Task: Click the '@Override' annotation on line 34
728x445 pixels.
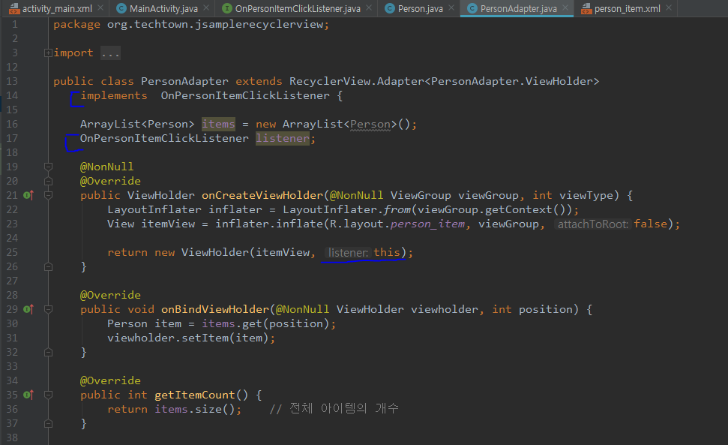Action: click(110, 380)
